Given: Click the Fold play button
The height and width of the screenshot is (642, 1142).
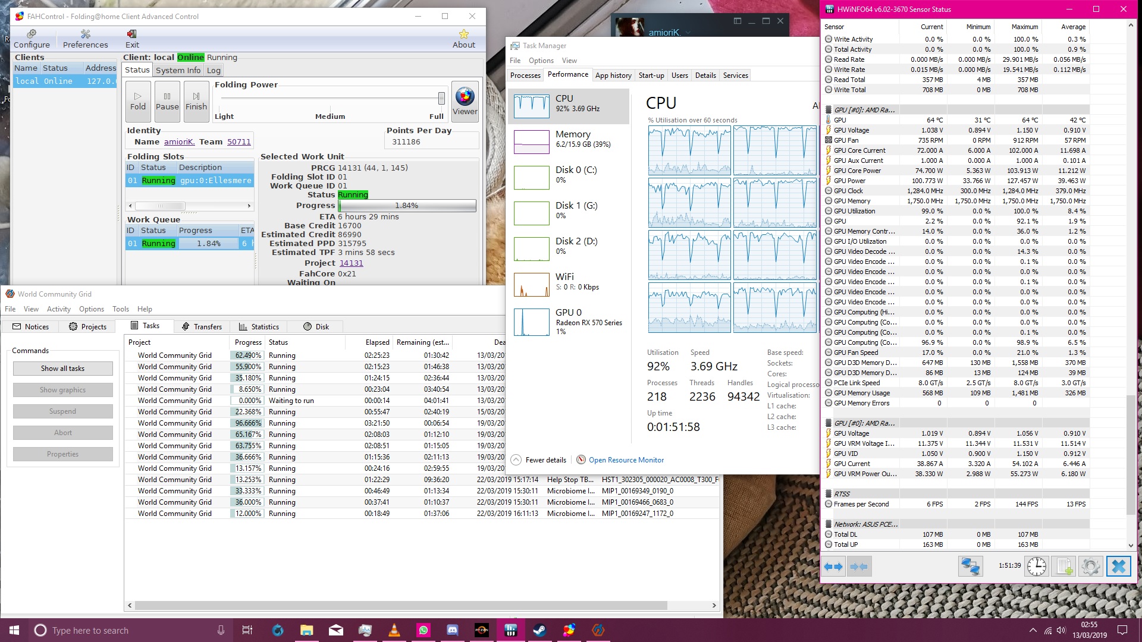Looking at the screenshot, I should point(138,101).
